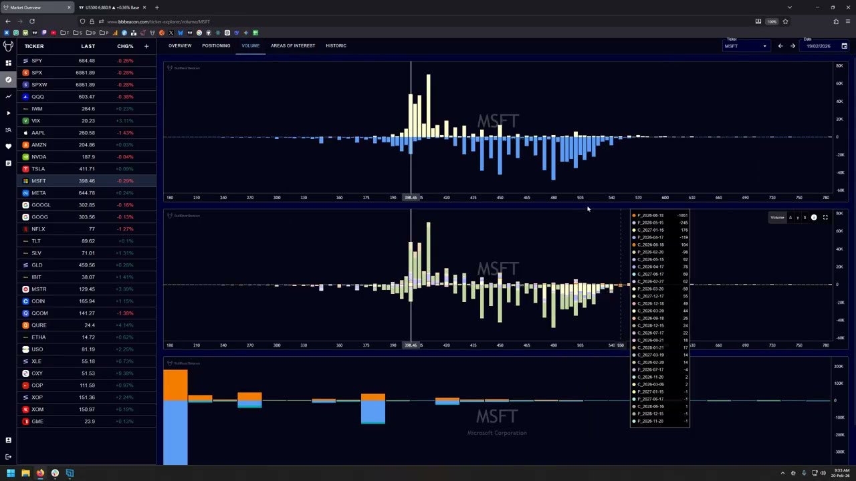
Task: Select META ticker row
Action: [x=87, y=193]
